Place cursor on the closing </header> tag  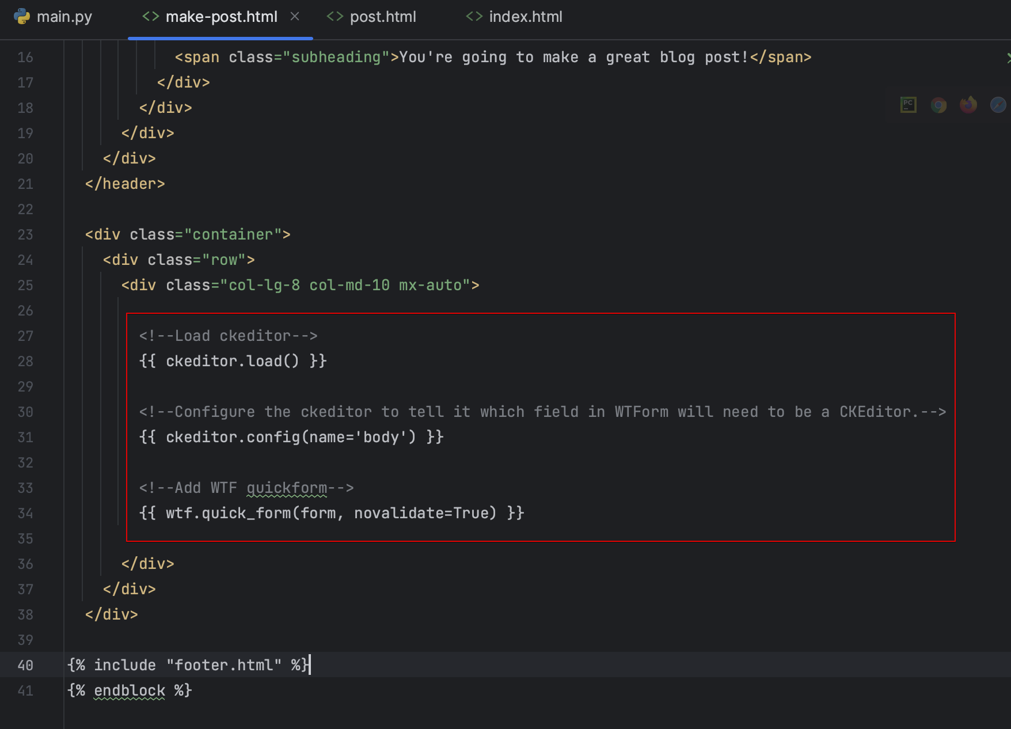125,184
